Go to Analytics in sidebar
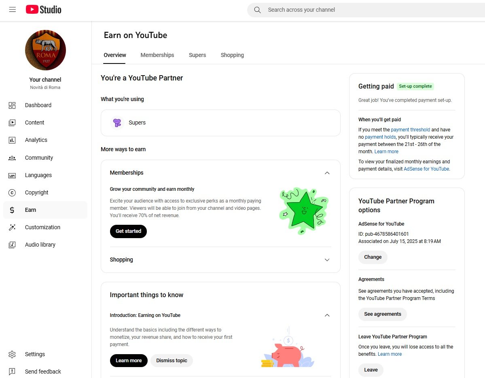Viewport: 485px width, 378px height. pos(45,140)
